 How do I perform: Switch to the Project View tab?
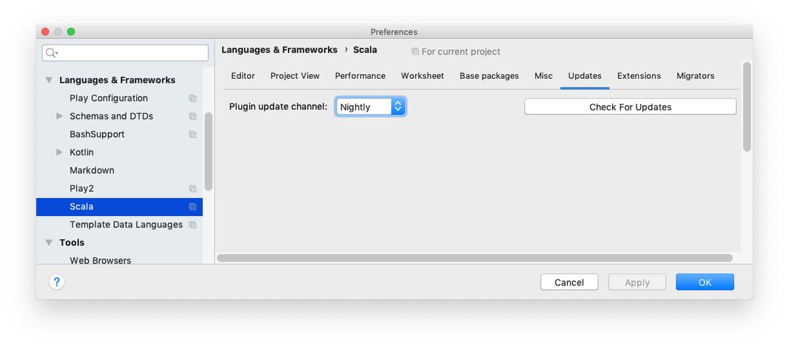point(295,76)
